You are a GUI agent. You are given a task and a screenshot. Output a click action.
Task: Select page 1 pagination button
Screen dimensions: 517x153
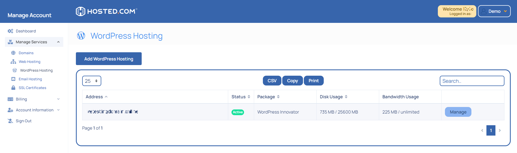click(x=491, y=130)
